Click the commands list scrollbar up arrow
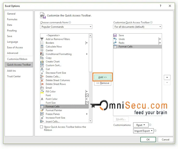 (90, 35)
